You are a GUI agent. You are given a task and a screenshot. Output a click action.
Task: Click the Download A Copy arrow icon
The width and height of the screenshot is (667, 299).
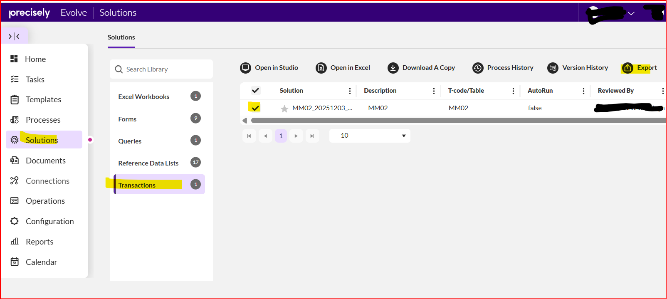click(x=393, y=68)
